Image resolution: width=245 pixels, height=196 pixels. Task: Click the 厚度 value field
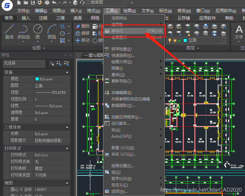(x=52, y=119)
